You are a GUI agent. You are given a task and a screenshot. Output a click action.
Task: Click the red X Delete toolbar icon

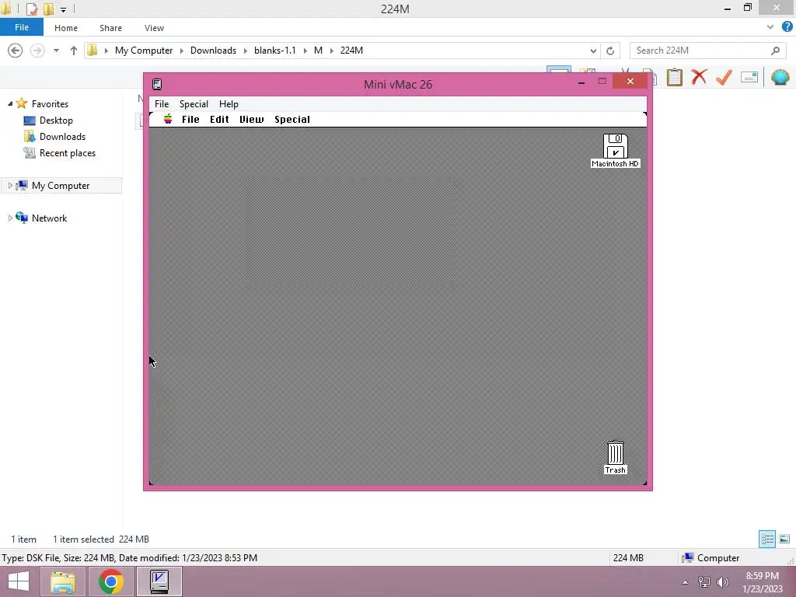click(x=699, y=77)
